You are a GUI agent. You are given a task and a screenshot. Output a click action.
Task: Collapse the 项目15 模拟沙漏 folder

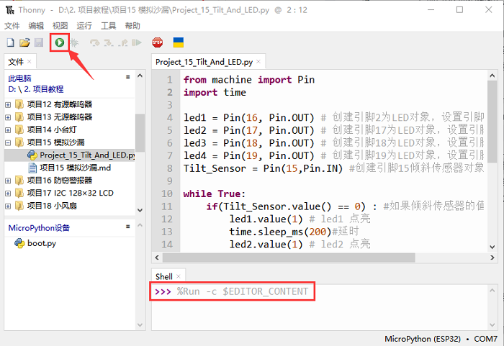point(8,142)
